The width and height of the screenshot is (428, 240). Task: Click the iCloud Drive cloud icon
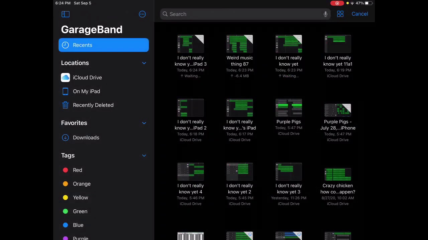click(x=65, y=78)
